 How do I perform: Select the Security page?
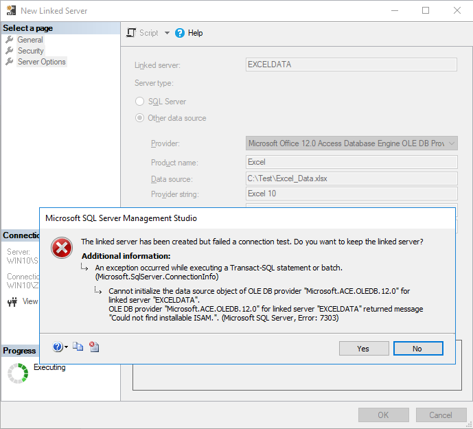30,51
